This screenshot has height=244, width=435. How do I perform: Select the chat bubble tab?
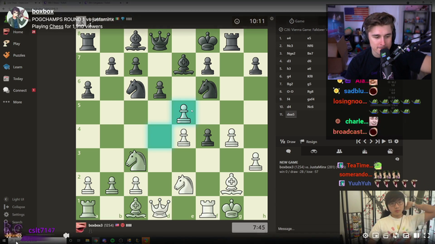tap(288, 151)
